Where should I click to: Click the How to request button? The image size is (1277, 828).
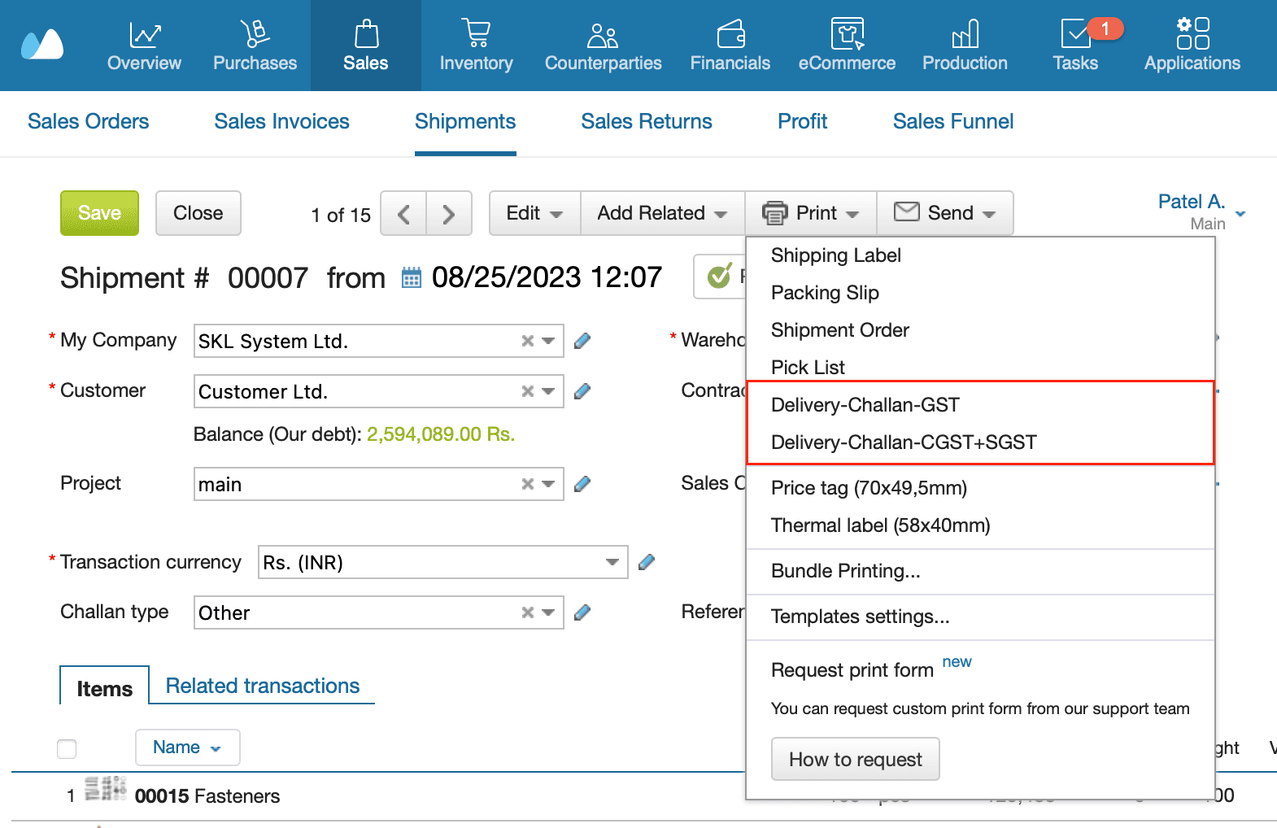click(x=855, y=759)
